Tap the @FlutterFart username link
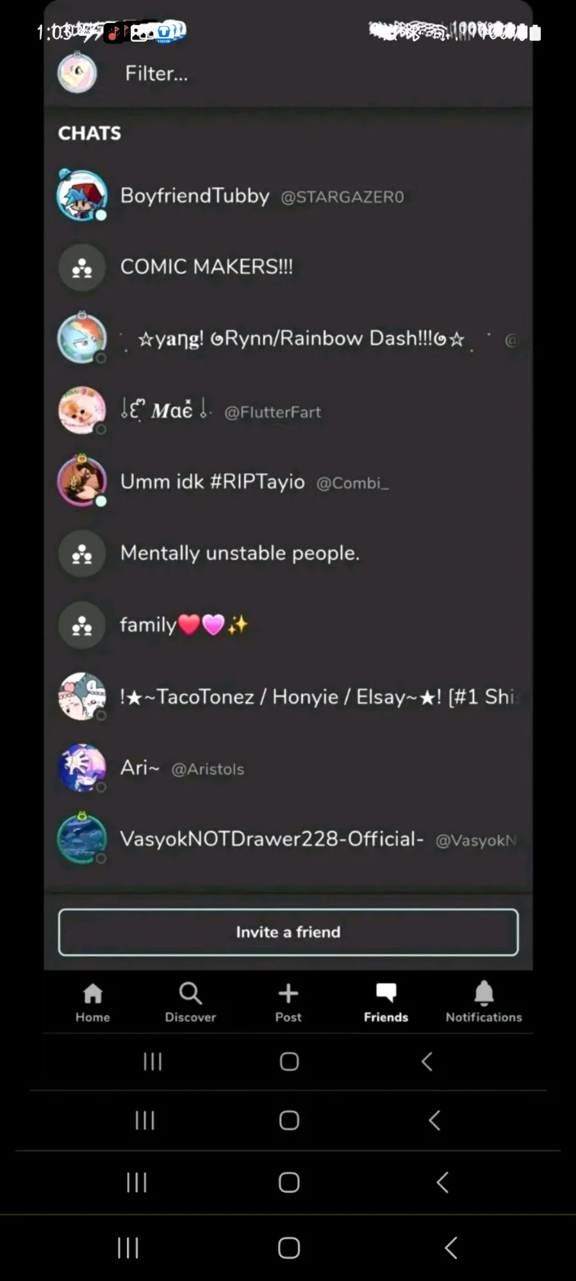The width and height of the screenshot is (576, 1281). (272, 412)
